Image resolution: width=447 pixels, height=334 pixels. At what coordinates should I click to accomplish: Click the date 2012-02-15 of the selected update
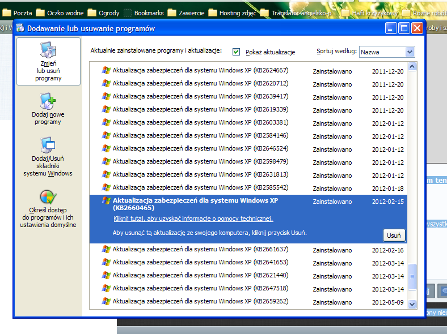pos(387,202)
